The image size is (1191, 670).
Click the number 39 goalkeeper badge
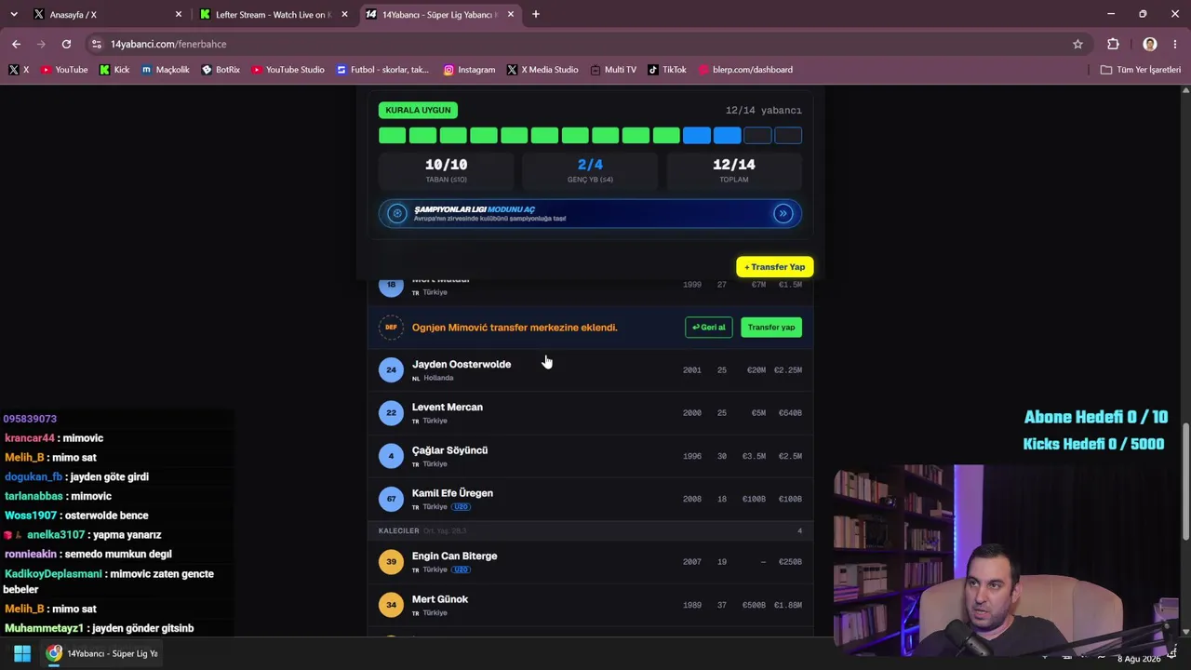tap(391, 562)
